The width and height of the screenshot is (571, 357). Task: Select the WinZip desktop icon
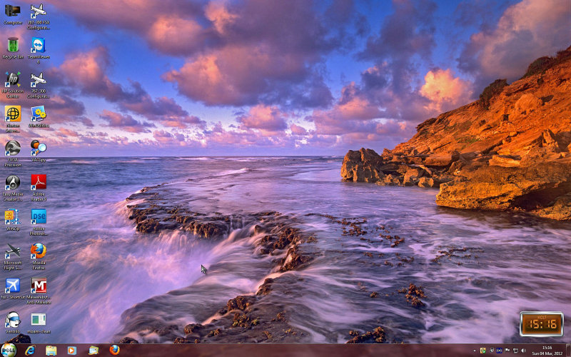coord(13,219)
